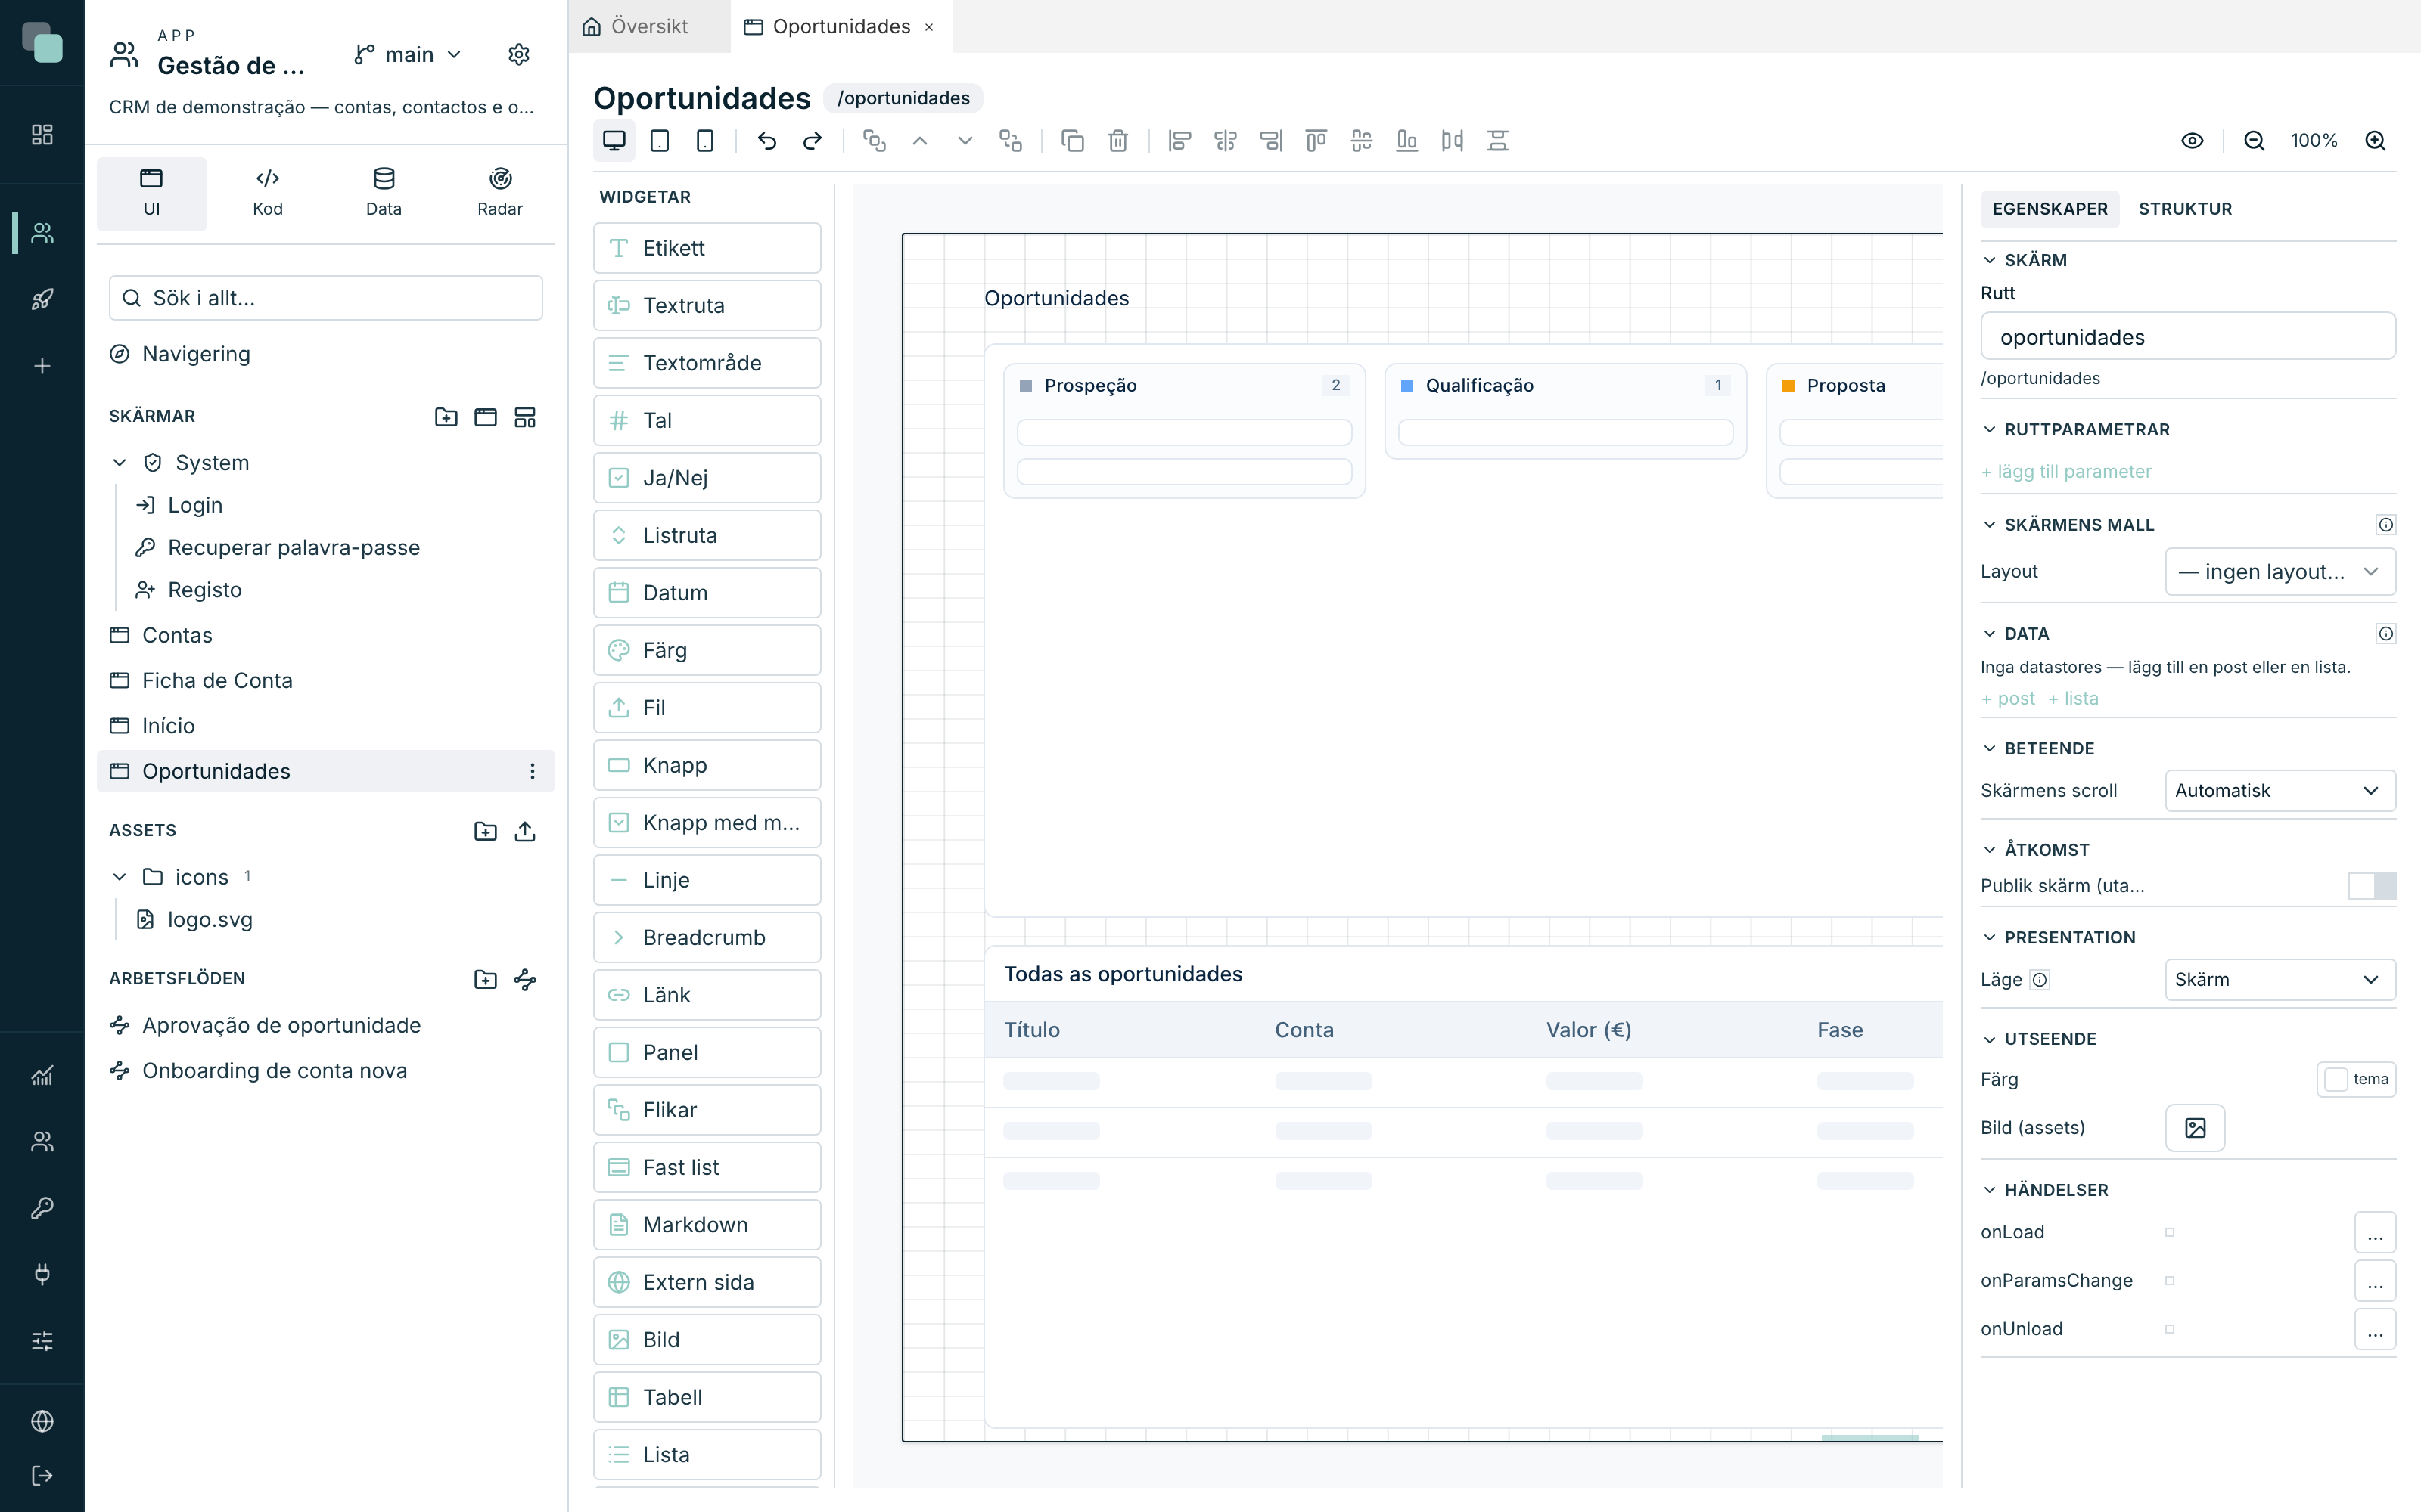Collapse the HÄNDELSER section
The width and height of the screenshot is (2421, 1512).
[x=1990, y=1190]
